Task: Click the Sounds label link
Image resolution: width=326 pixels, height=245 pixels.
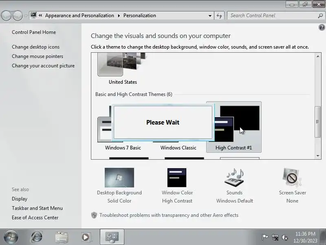Action: [x=235, y=193]
